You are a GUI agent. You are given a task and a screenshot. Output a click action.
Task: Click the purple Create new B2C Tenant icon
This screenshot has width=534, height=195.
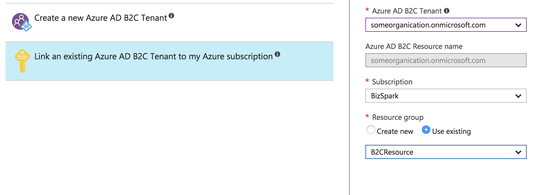pyautogui.click(x=21, y=22)
